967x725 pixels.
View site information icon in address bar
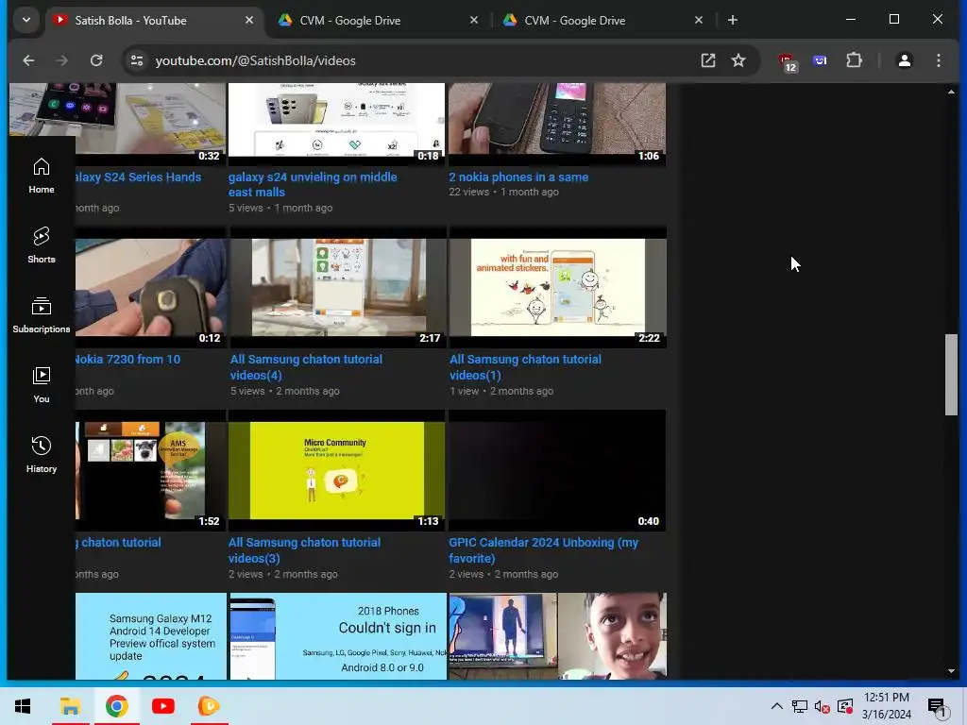pyautogui.click(x=136, y=60)
